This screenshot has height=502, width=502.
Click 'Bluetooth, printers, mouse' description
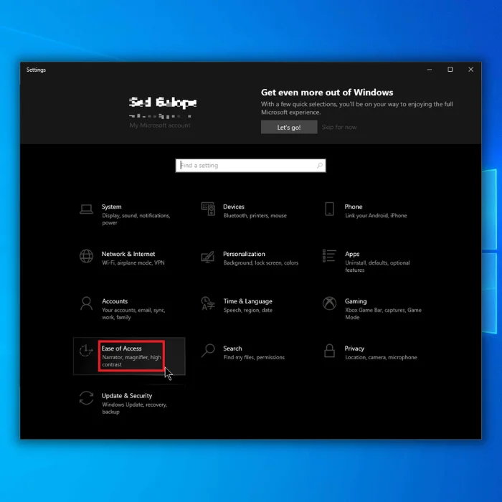click(x=255, y=215)
